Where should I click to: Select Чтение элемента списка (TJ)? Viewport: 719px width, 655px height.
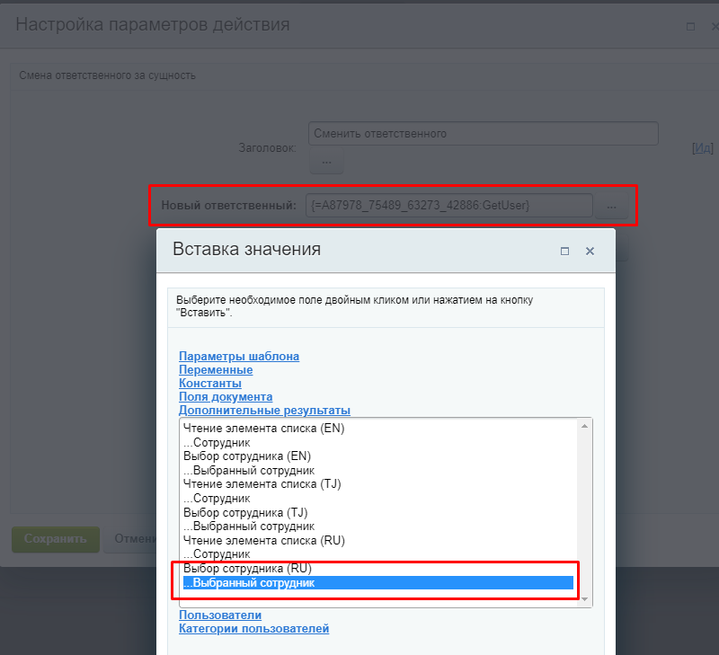point(378,484)
